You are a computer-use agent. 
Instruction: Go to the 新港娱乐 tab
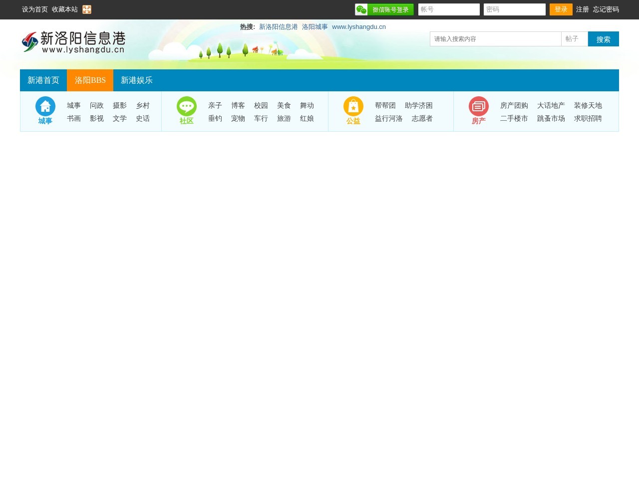click(136, 80)
